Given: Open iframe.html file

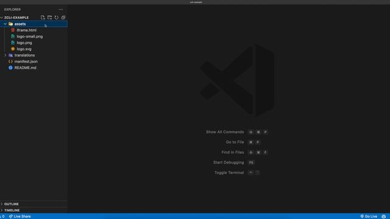Looking at the screenshot, I should pos(27,30).
